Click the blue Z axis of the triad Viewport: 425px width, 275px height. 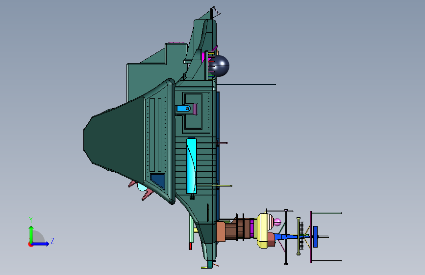41,244
